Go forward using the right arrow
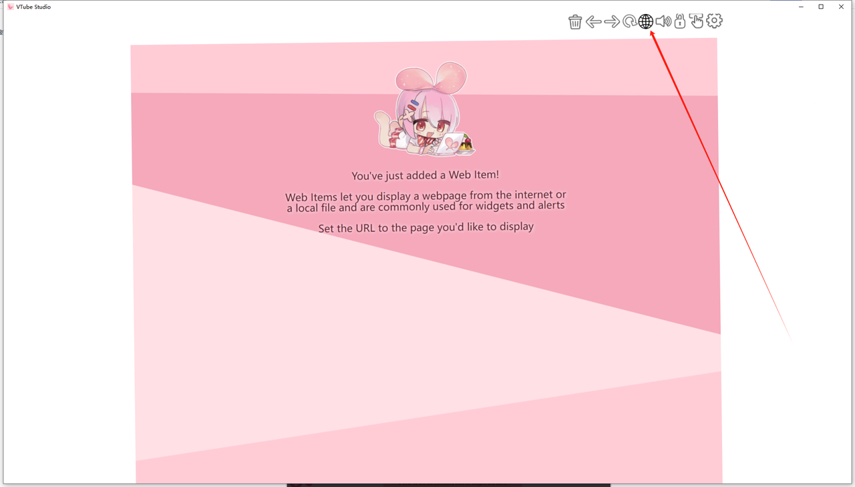 611,22
